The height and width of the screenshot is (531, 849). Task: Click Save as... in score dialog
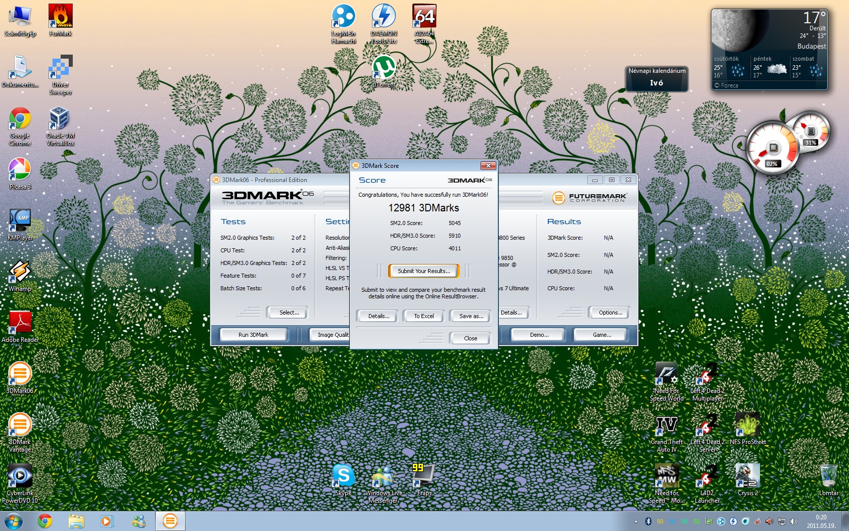(471, 316)
